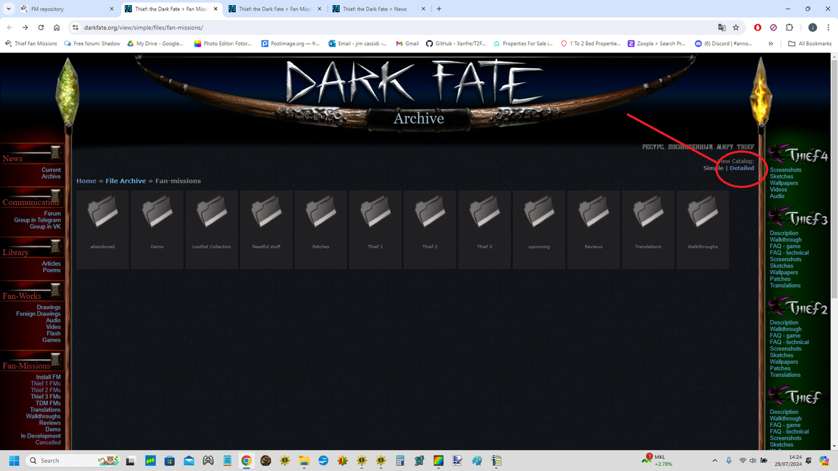The image size is (838, 471).
Task: Open the Walkthroughs folder
Action: (x=702, y=230)
